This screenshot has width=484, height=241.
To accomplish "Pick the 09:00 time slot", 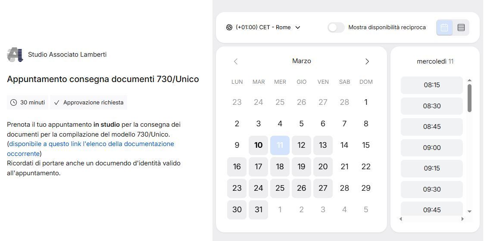I will click(x=431, y=148).
